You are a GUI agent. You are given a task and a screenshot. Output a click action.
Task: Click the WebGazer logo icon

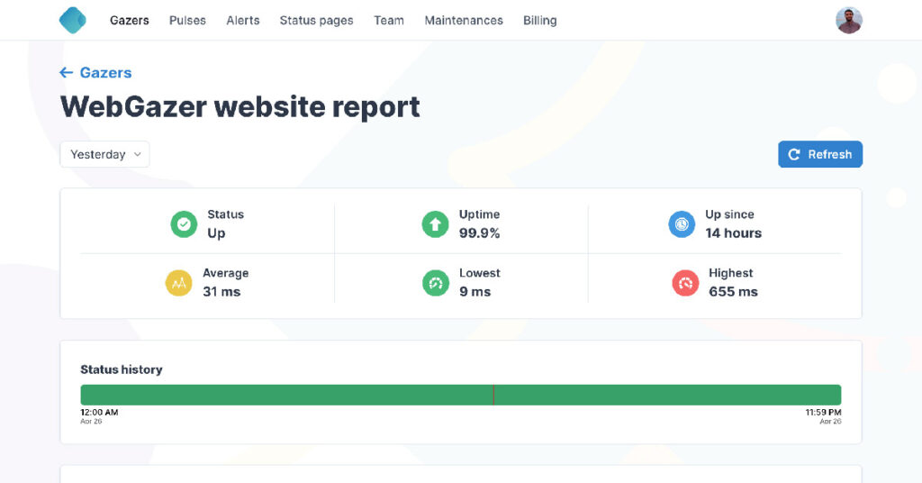(x=73, y=20)
